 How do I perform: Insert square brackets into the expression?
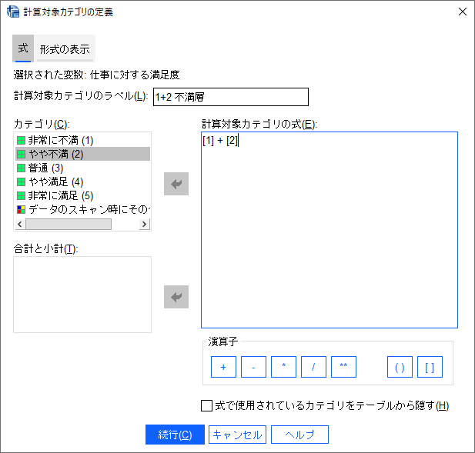[430, 368]
